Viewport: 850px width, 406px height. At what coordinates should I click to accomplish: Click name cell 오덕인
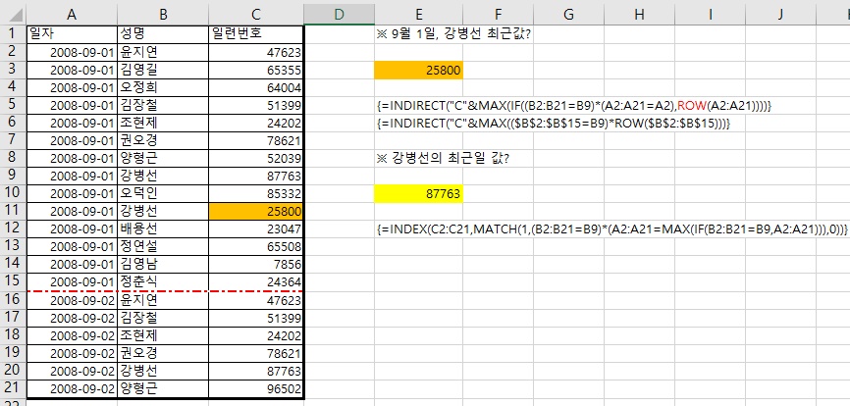coord(162,193)
